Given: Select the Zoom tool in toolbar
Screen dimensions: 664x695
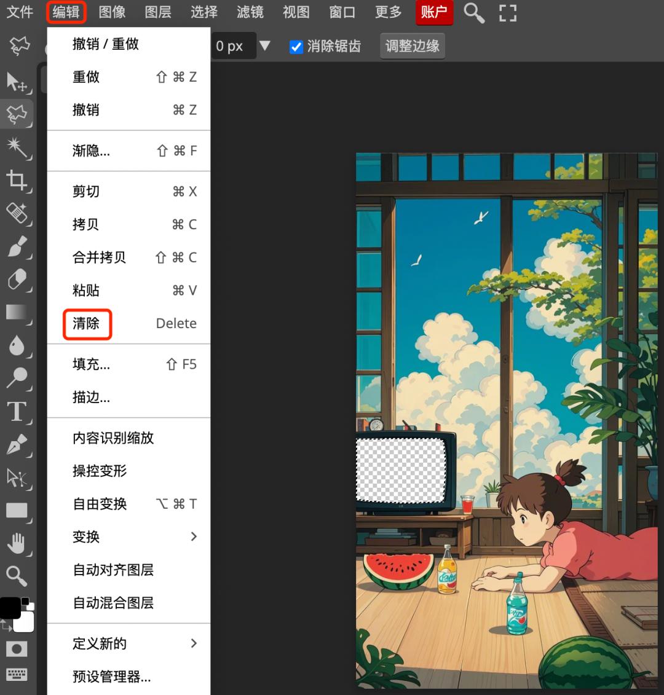Looking at the screenshot, I should (x=17, y=576).
